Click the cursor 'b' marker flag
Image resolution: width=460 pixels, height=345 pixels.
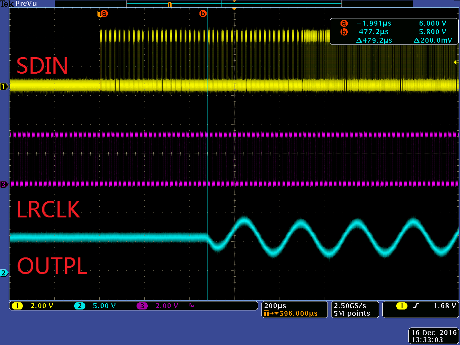pos(203,13)
